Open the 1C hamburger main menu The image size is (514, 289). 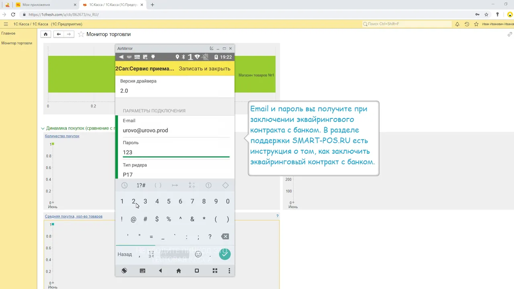point(6,24)
